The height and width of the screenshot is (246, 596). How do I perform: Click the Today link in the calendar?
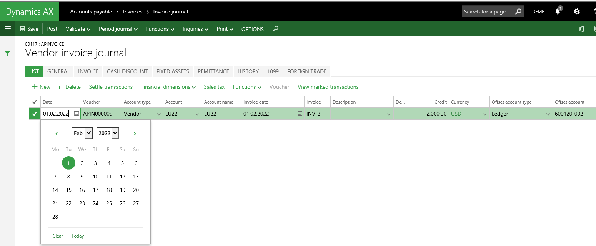coord(77,236)
